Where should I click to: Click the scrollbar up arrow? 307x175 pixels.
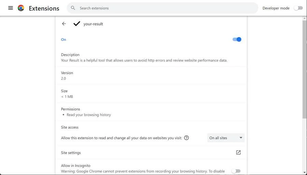click(305, 18)
